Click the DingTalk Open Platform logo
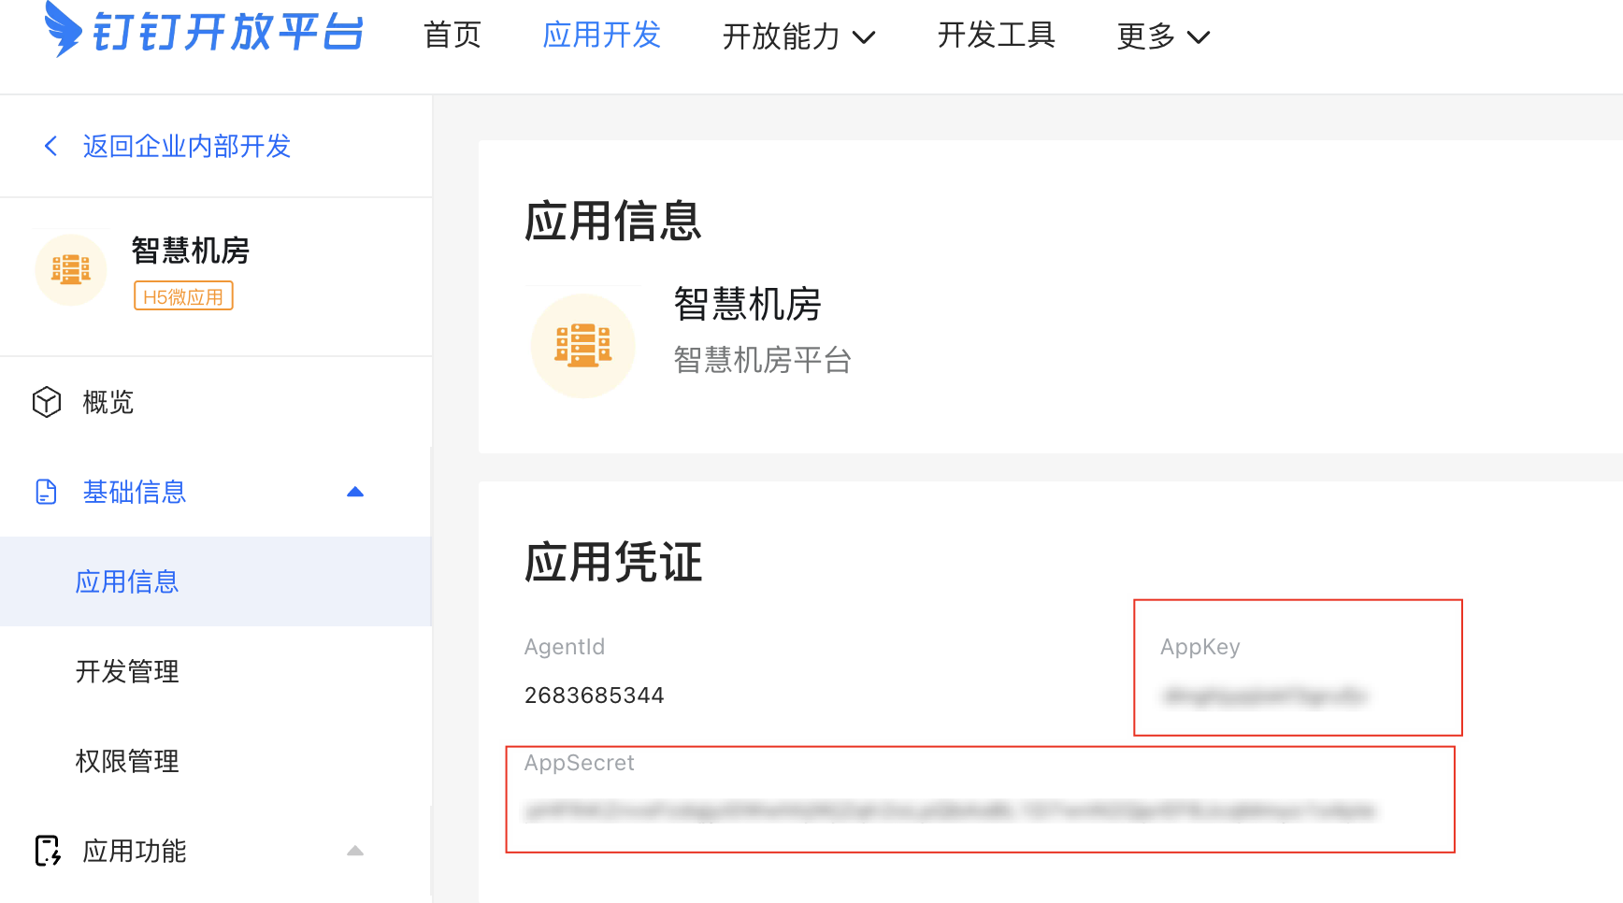This screenshot has width=1623, height=903. (204, 31)
